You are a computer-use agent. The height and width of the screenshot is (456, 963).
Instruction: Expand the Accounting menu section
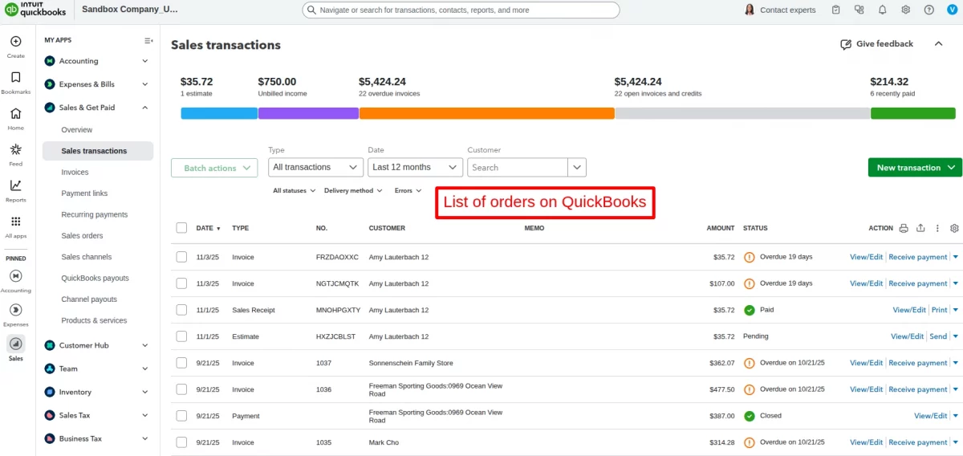[x=96, y=61]
